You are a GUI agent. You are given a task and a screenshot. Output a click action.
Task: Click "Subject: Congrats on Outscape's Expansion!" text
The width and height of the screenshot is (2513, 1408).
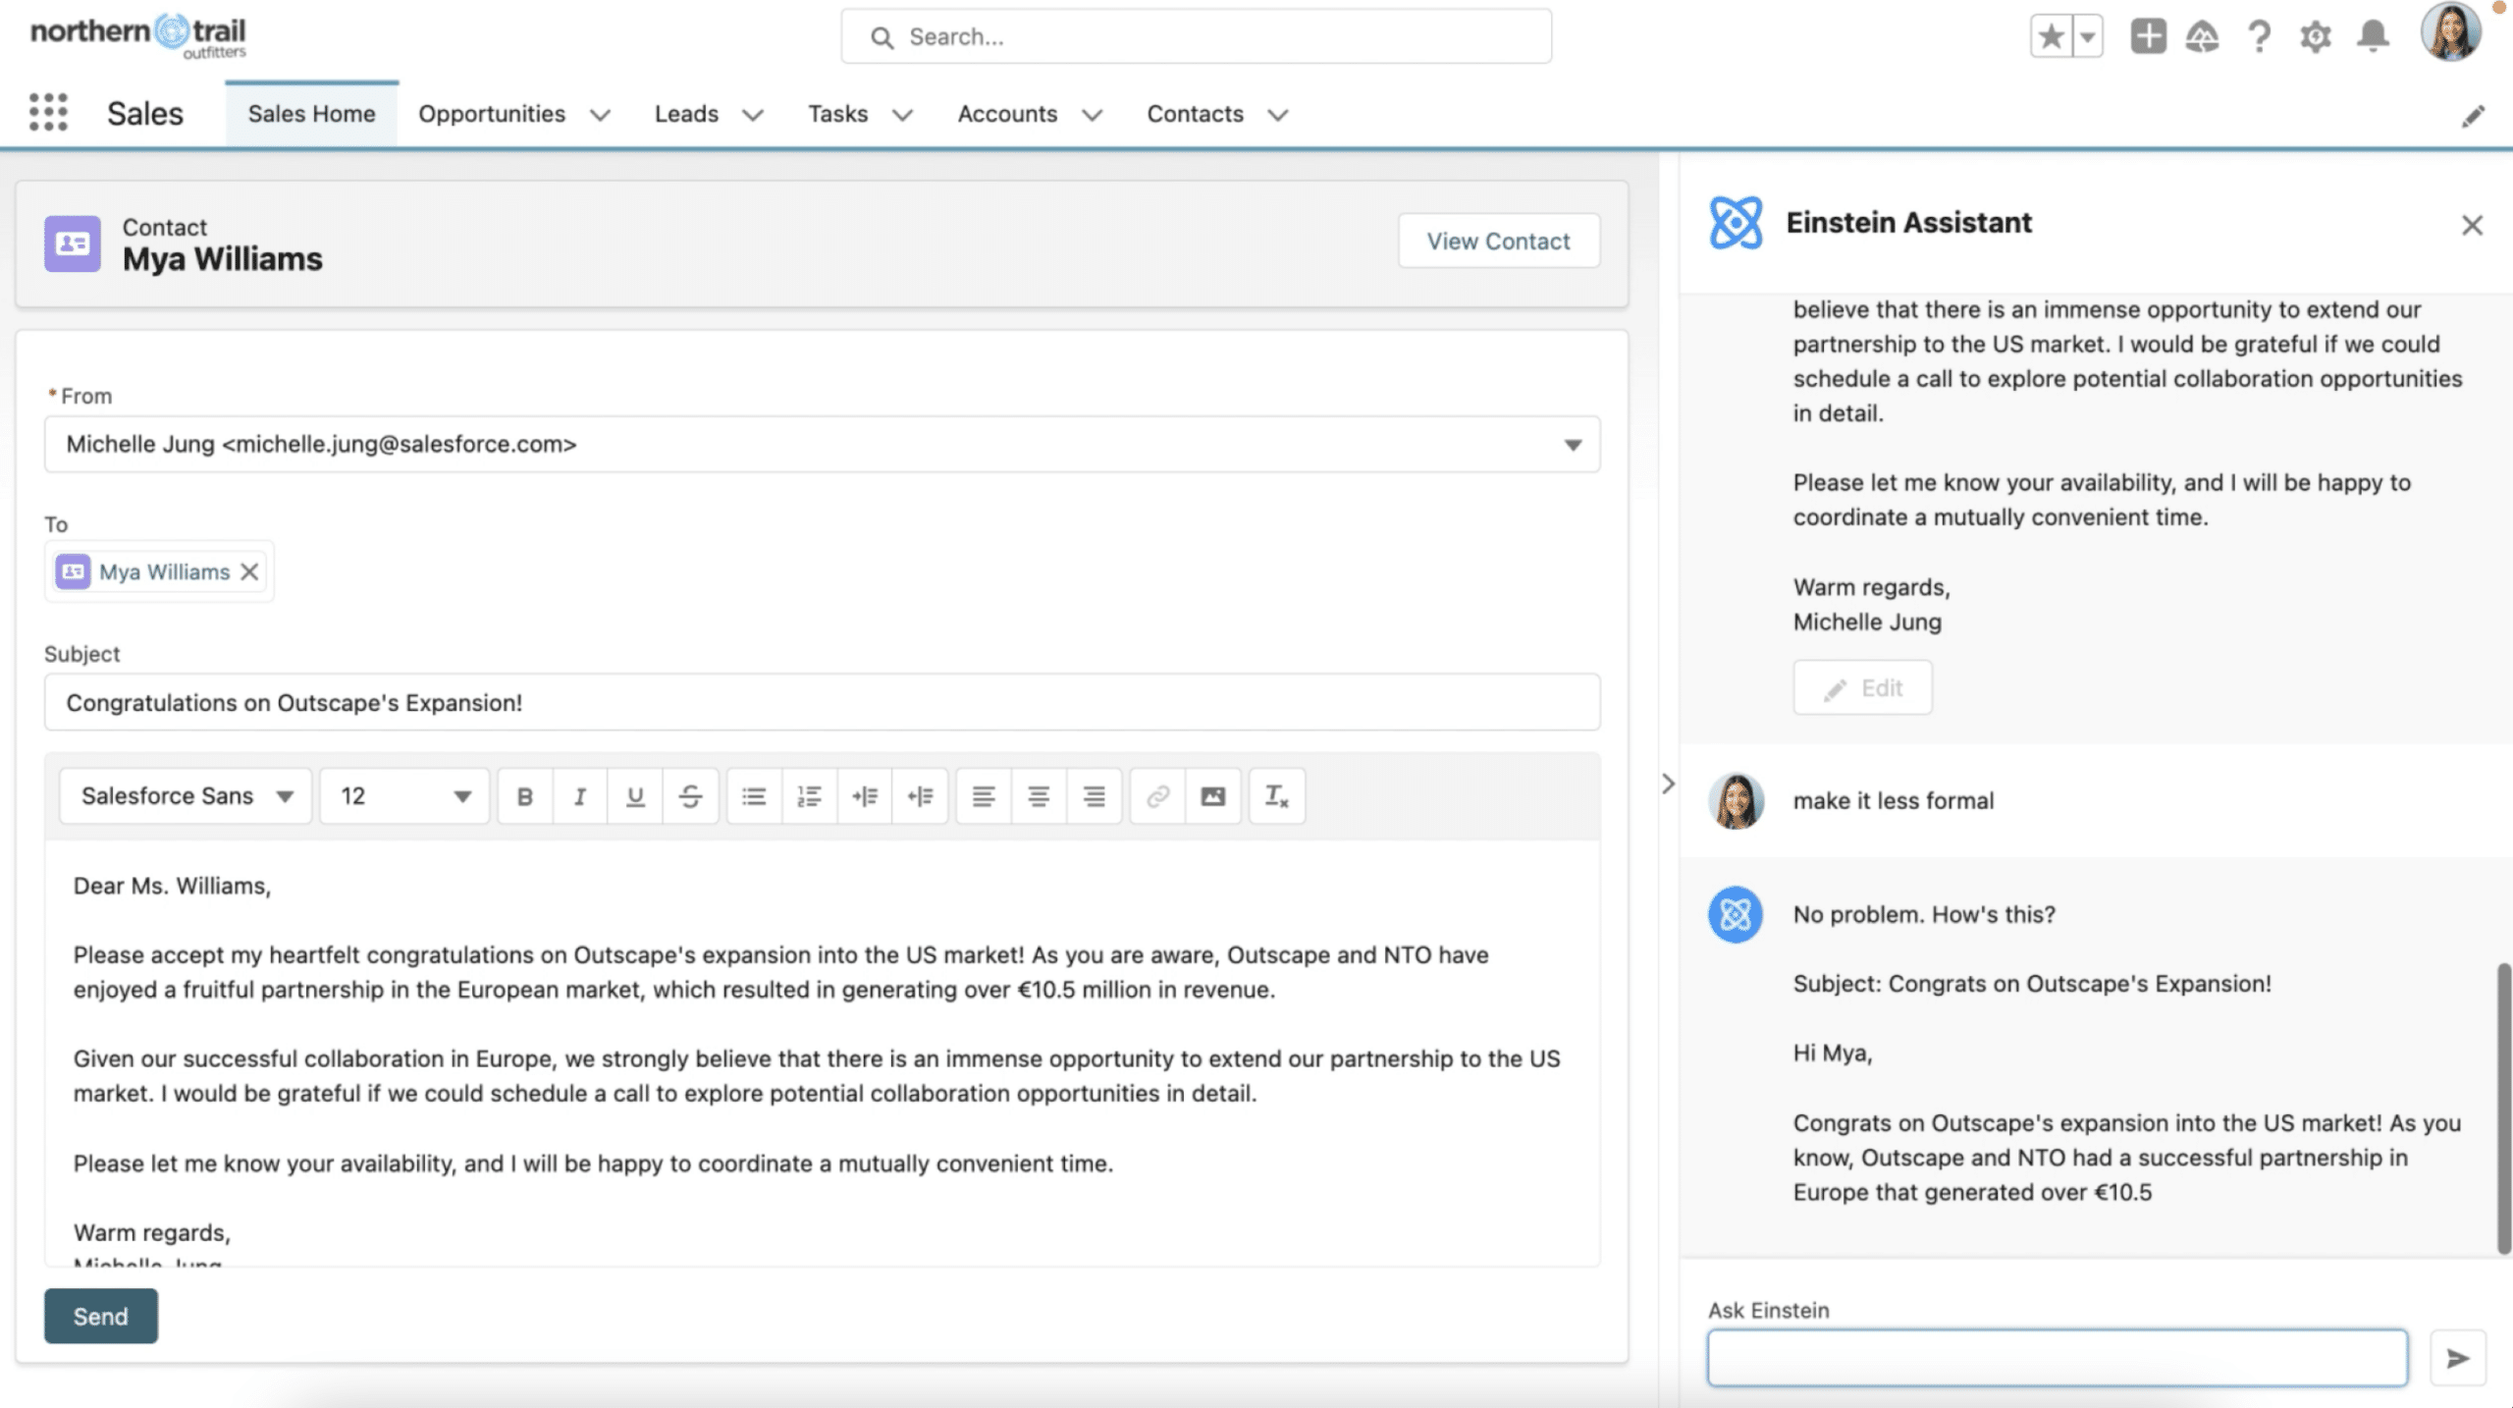coord(2031,984)
